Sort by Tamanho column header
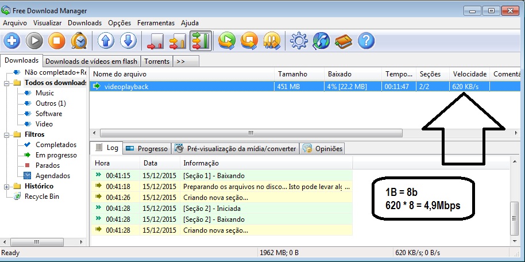This screenshot has height=262, width=525. (299, 74)
